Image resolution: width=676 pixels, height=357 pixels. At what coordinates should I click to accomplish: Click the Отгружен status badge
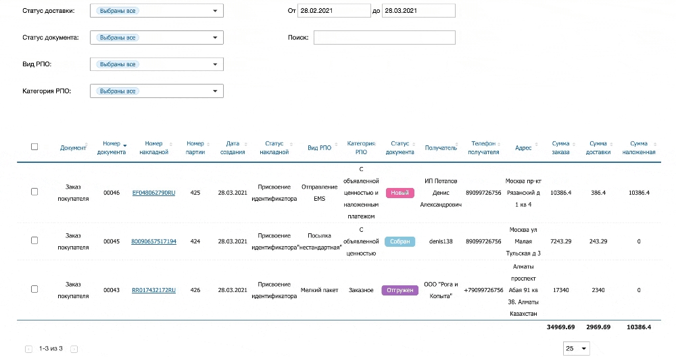click(400, 290)
